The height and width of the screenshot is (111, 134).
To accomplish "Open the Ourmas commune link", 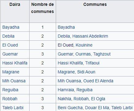I will (83, 54).
